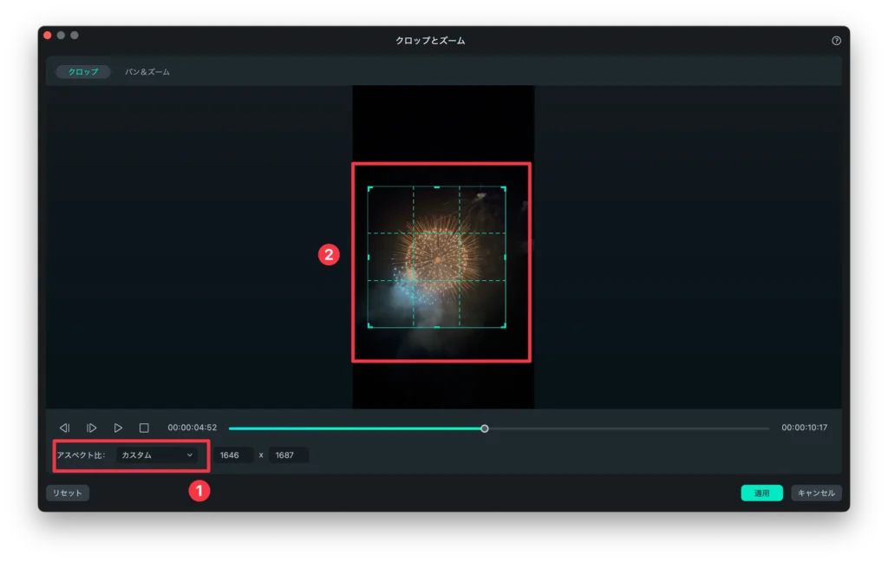The width and height of the screenshot is (888, 562).
Task: Step forward to the next frame
Action: [x=91, y=428]
